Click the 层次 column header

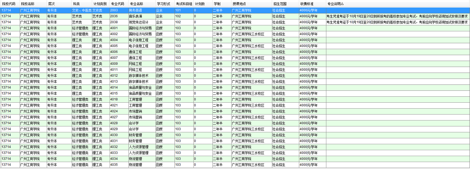[51, 4]
